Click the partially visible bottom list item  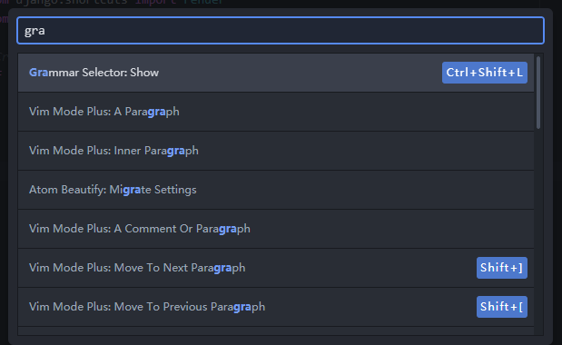coord(276,331)
